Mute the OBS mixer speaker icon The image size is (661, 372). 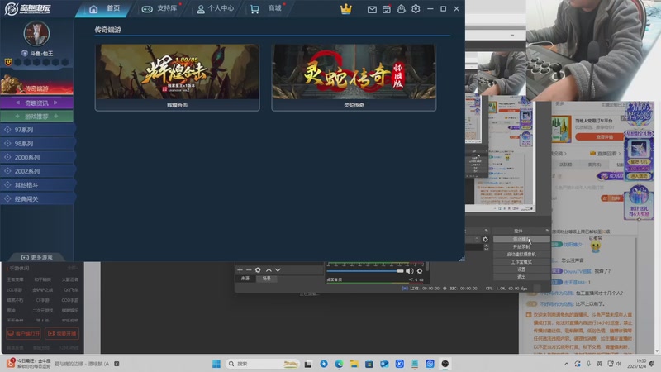tap(409, 271)
